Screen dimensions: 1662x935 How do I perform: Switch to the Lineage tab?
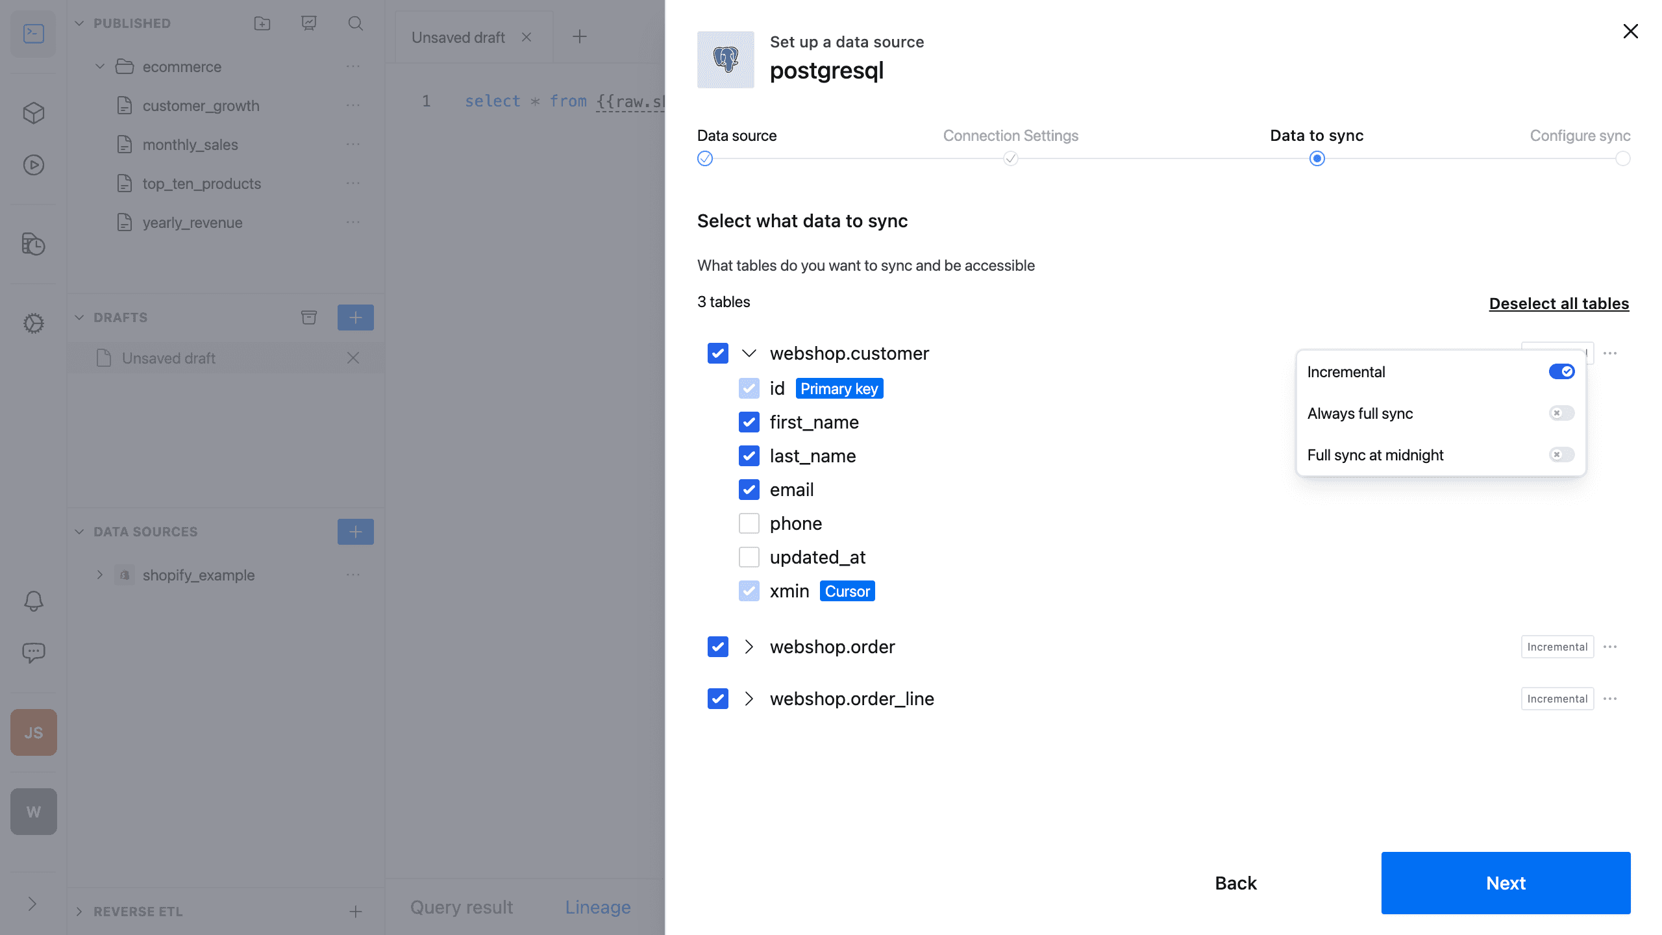tap(597, 906)
